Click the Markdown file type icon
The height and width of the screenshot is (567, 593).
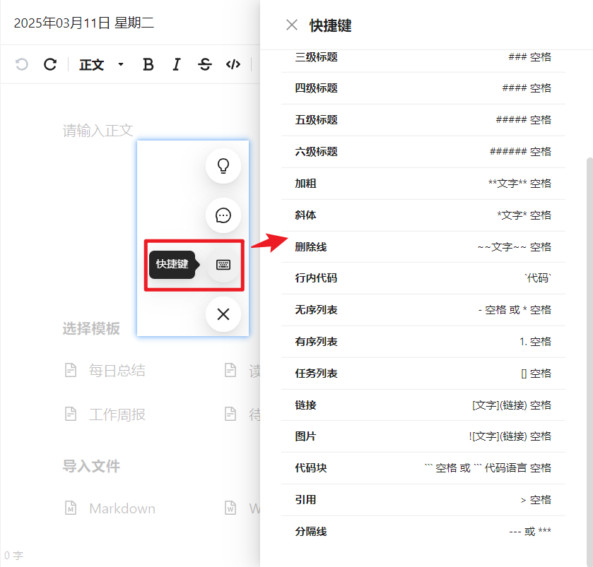[x=71, y=508]
